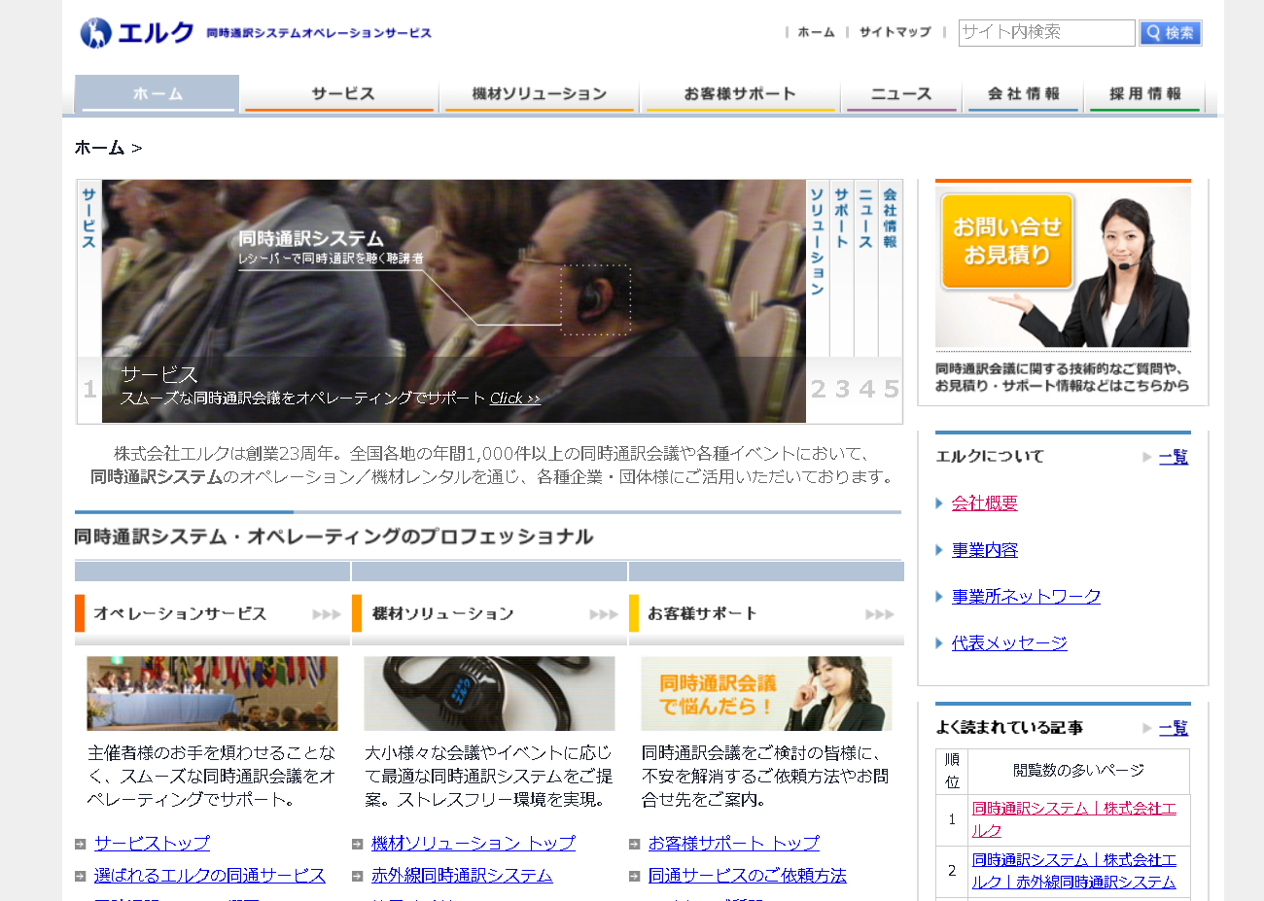Click the >>> arrows on お客様サポート heading
This screenshot has height=901, width=1264.
880,613
